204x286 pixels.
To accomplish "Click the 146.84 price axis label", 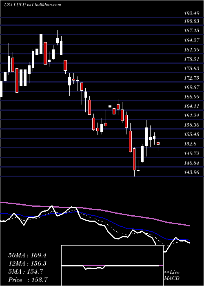I will click(x=192, y=163).
